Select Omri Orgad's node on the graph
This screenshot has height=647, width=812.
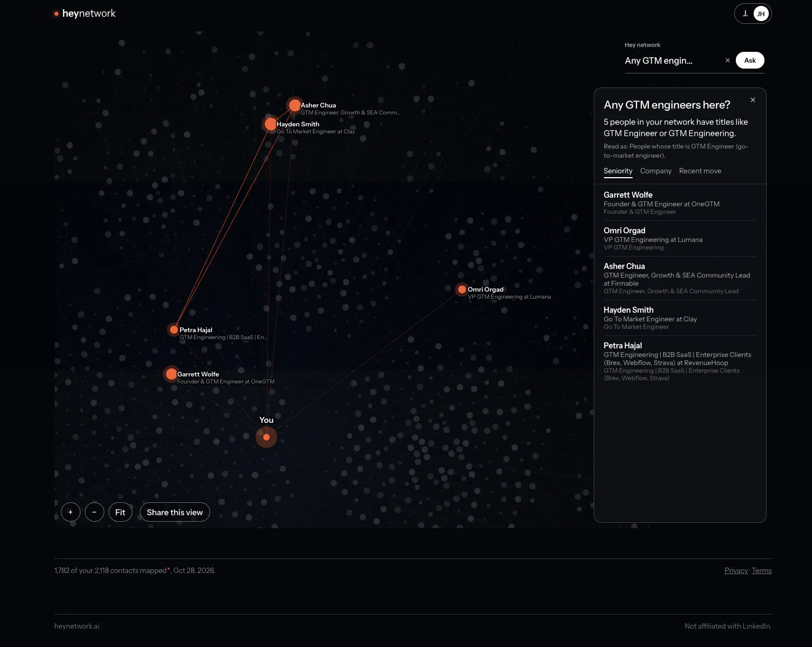pyautogui.click(x=462, y=289)
